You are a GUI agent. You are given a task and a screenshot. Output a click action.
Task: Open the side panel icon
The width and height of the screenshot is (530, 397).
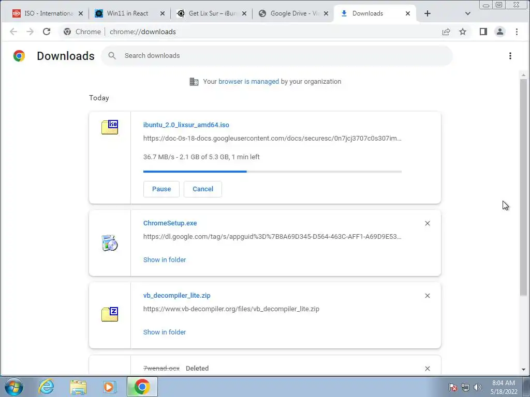pos(483,32)
